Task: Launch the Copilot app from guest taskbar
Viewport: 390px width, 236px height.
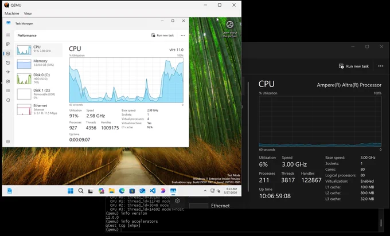Action: pyautogui.click(x=102, y=191)
